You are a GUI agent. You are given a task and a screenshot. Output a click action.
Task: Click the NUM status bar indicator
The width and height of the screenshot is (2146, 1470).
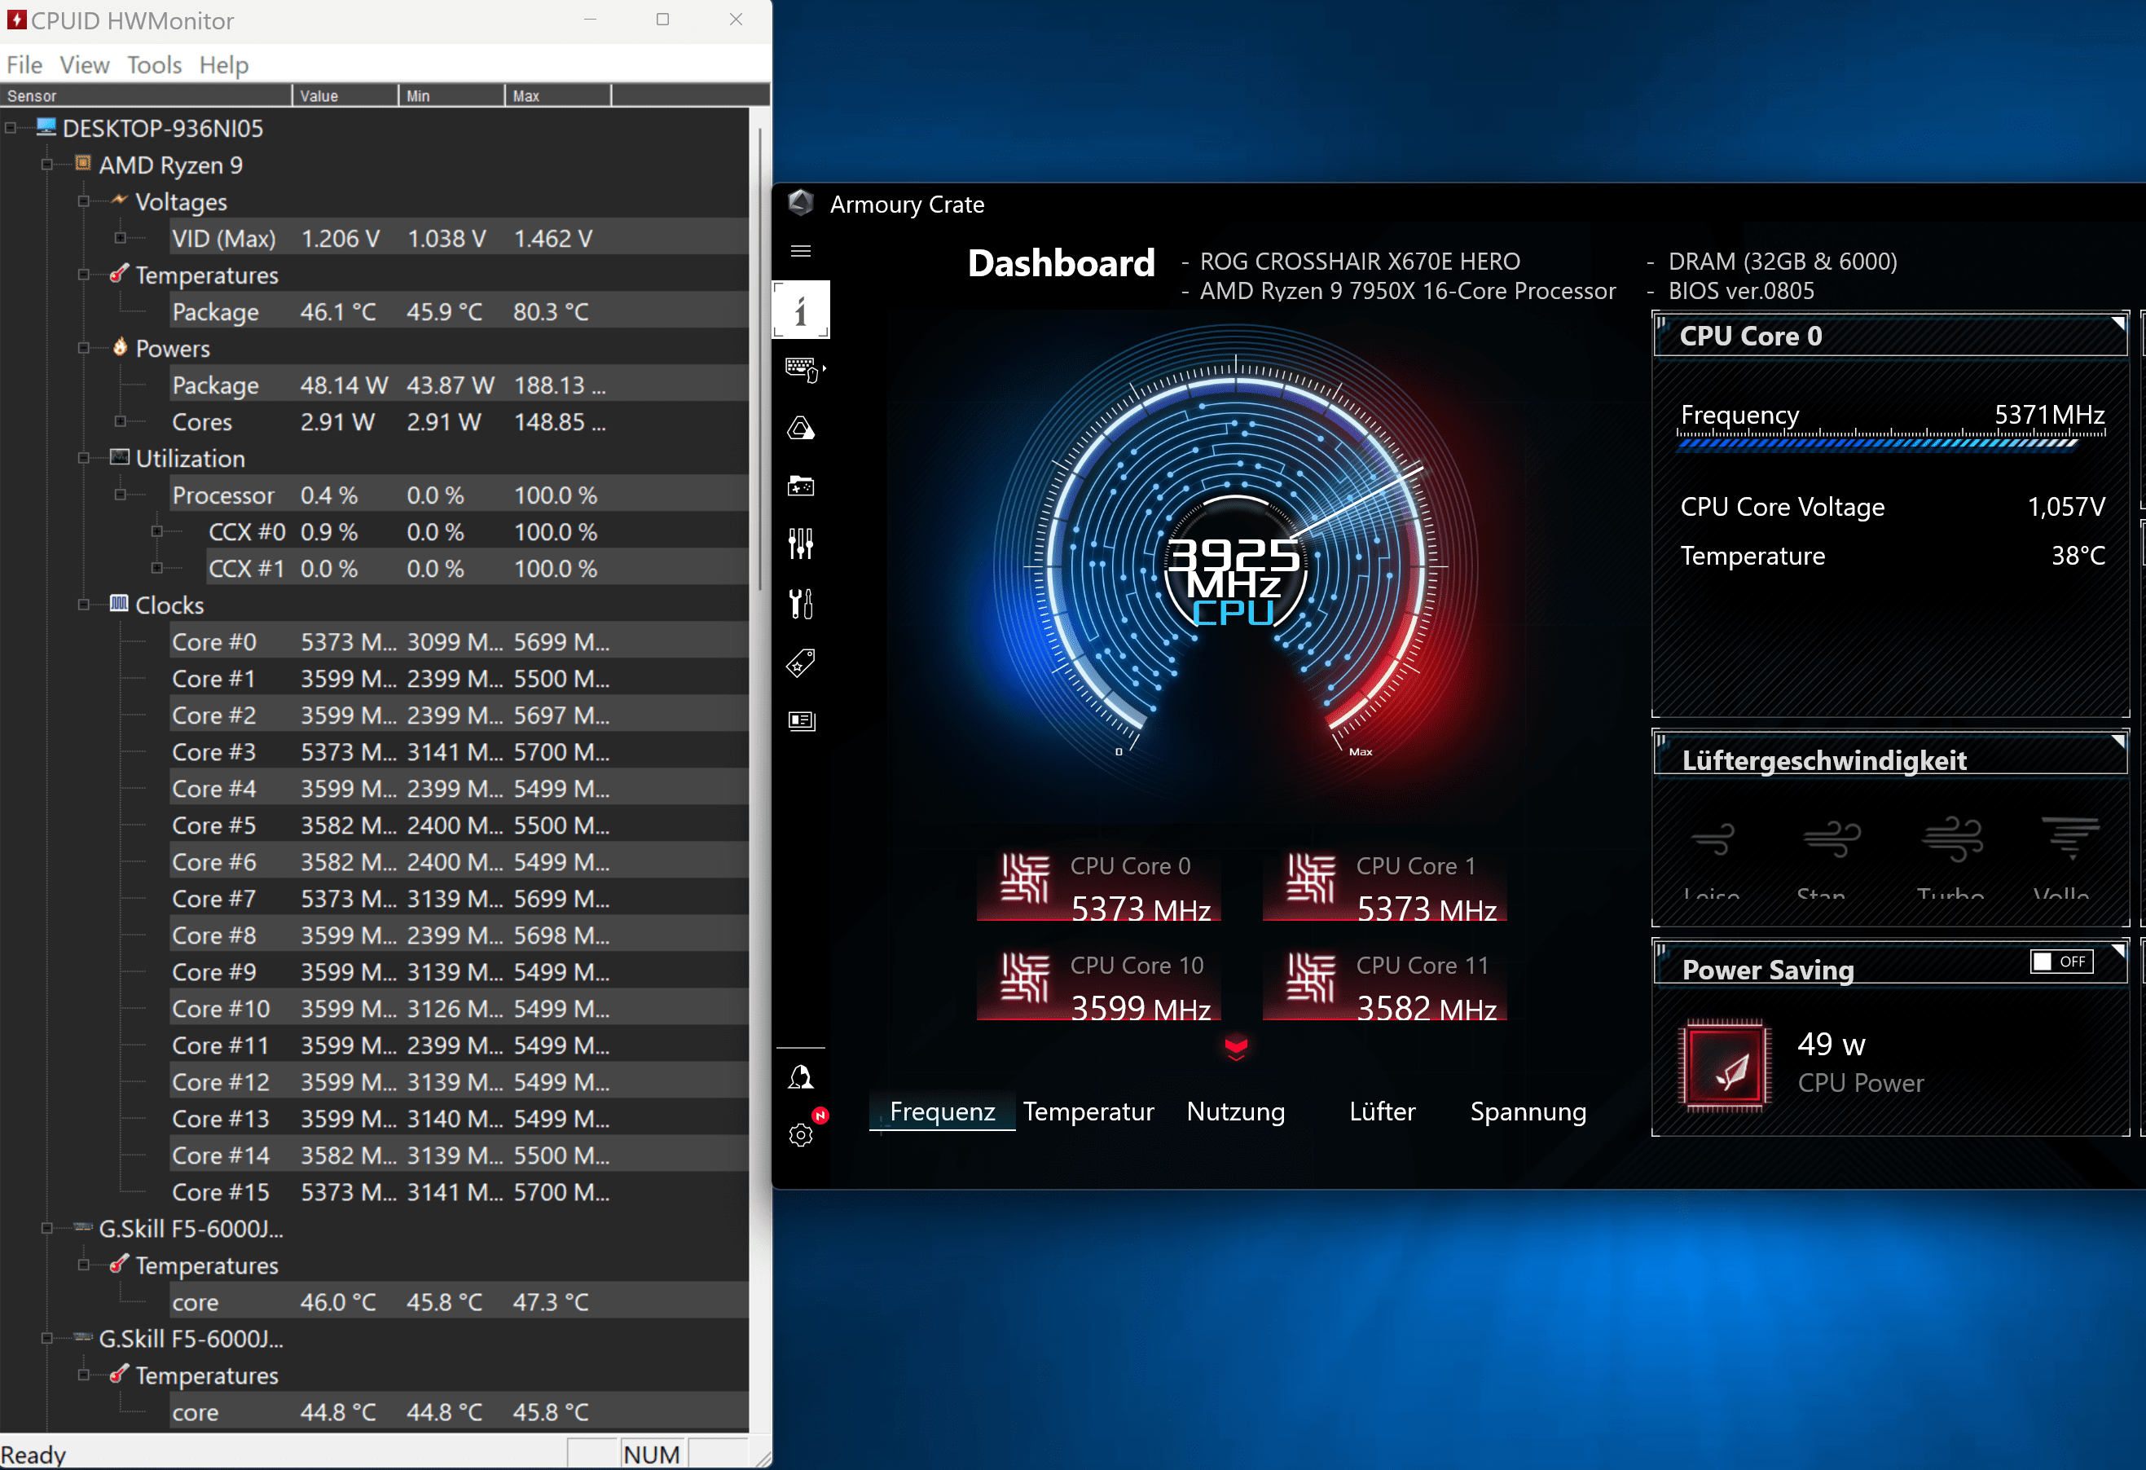652,1454
